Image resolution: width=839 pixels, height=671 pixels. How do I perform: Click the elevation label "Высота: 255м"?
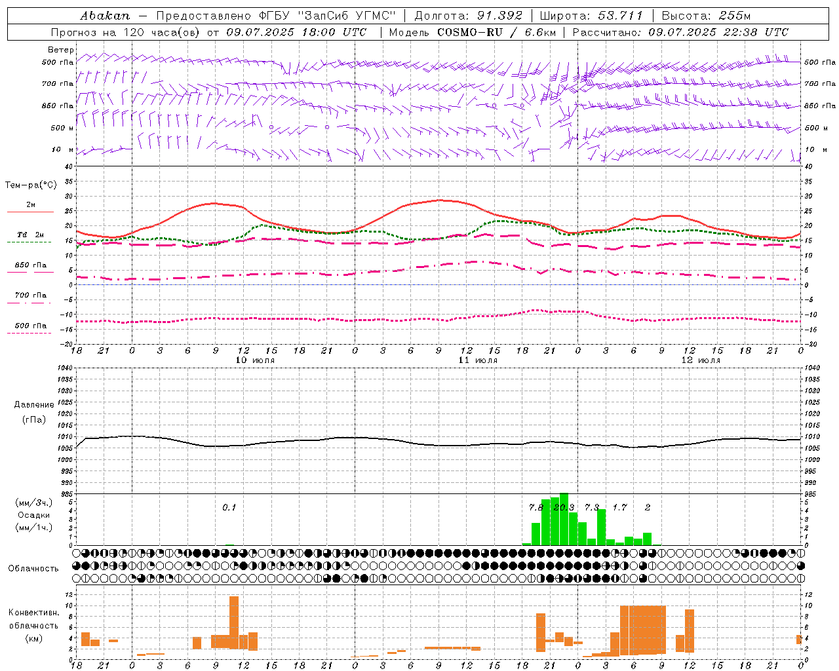click(706, 15)
